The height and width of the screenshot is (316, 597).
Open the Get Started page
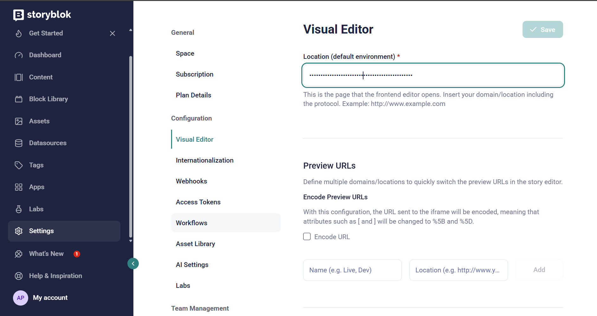coord(46,33)
